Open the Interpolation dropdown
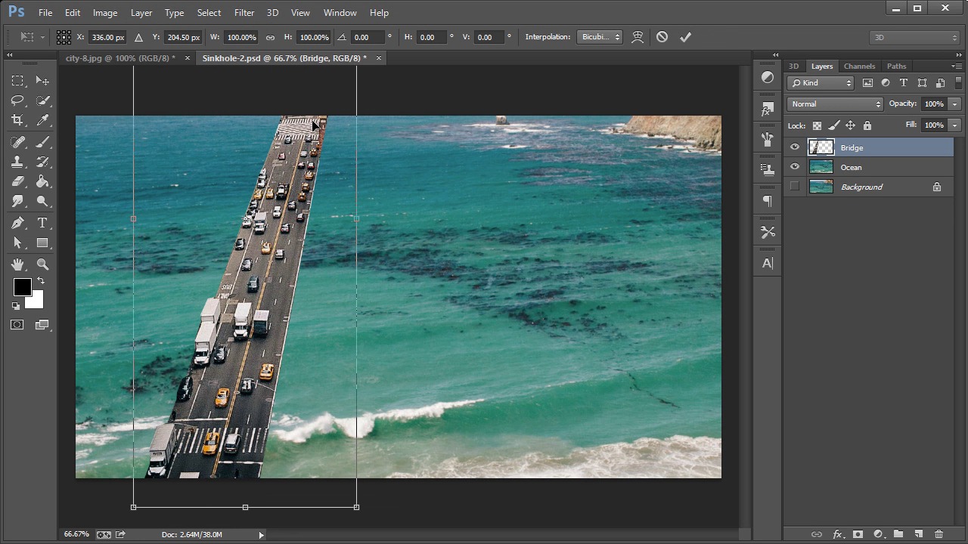 coord(599,37)
